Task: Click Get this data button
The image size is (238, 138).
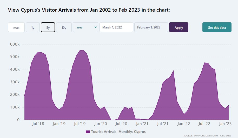Action: (x=217, y=27)
